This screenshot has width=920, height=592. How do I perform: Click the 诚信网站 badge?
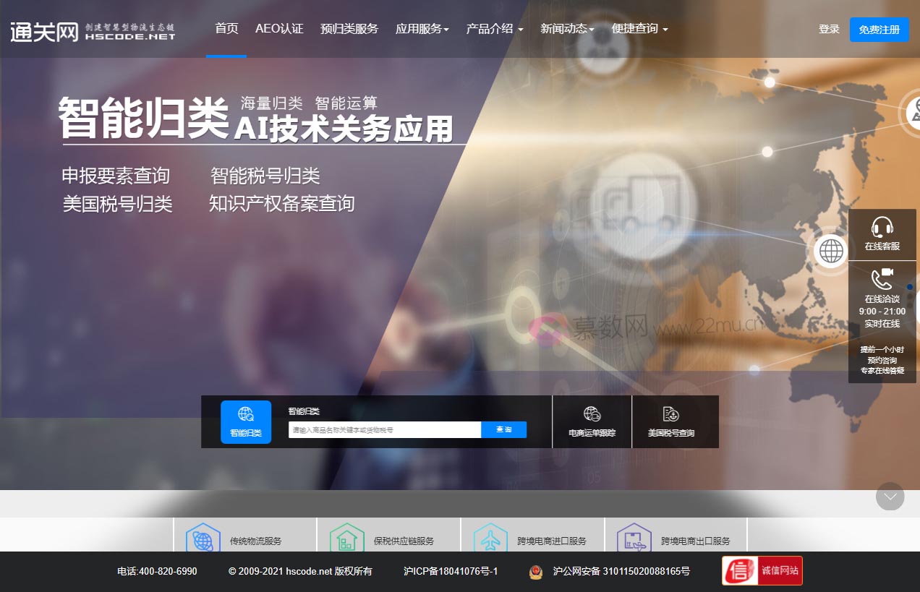tap(762, 570)
